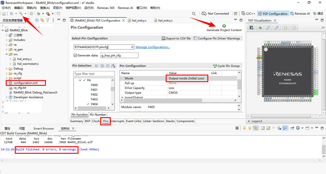Expand the Input/Output property row
Image resolution: width=326 pixels, height=174 pixels.
click(x=122, y=97)
